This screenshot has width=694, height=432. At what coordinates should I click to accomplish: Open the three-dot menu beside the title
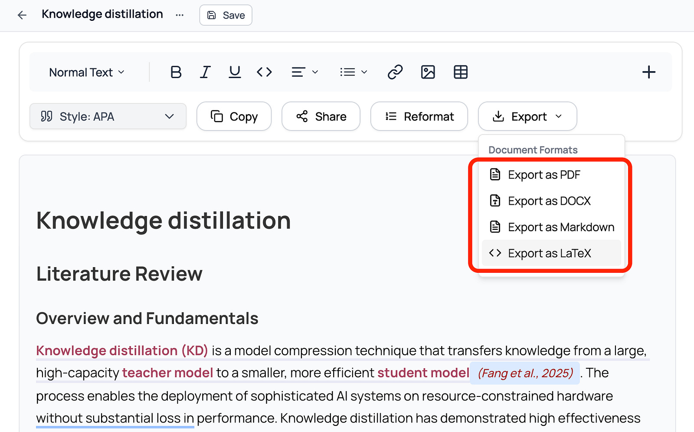pyautogui.click(x=180, y=15)
